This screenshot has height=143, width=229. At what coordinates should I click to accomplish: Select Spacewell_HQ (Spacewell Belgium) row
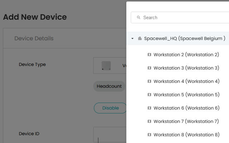177,38
